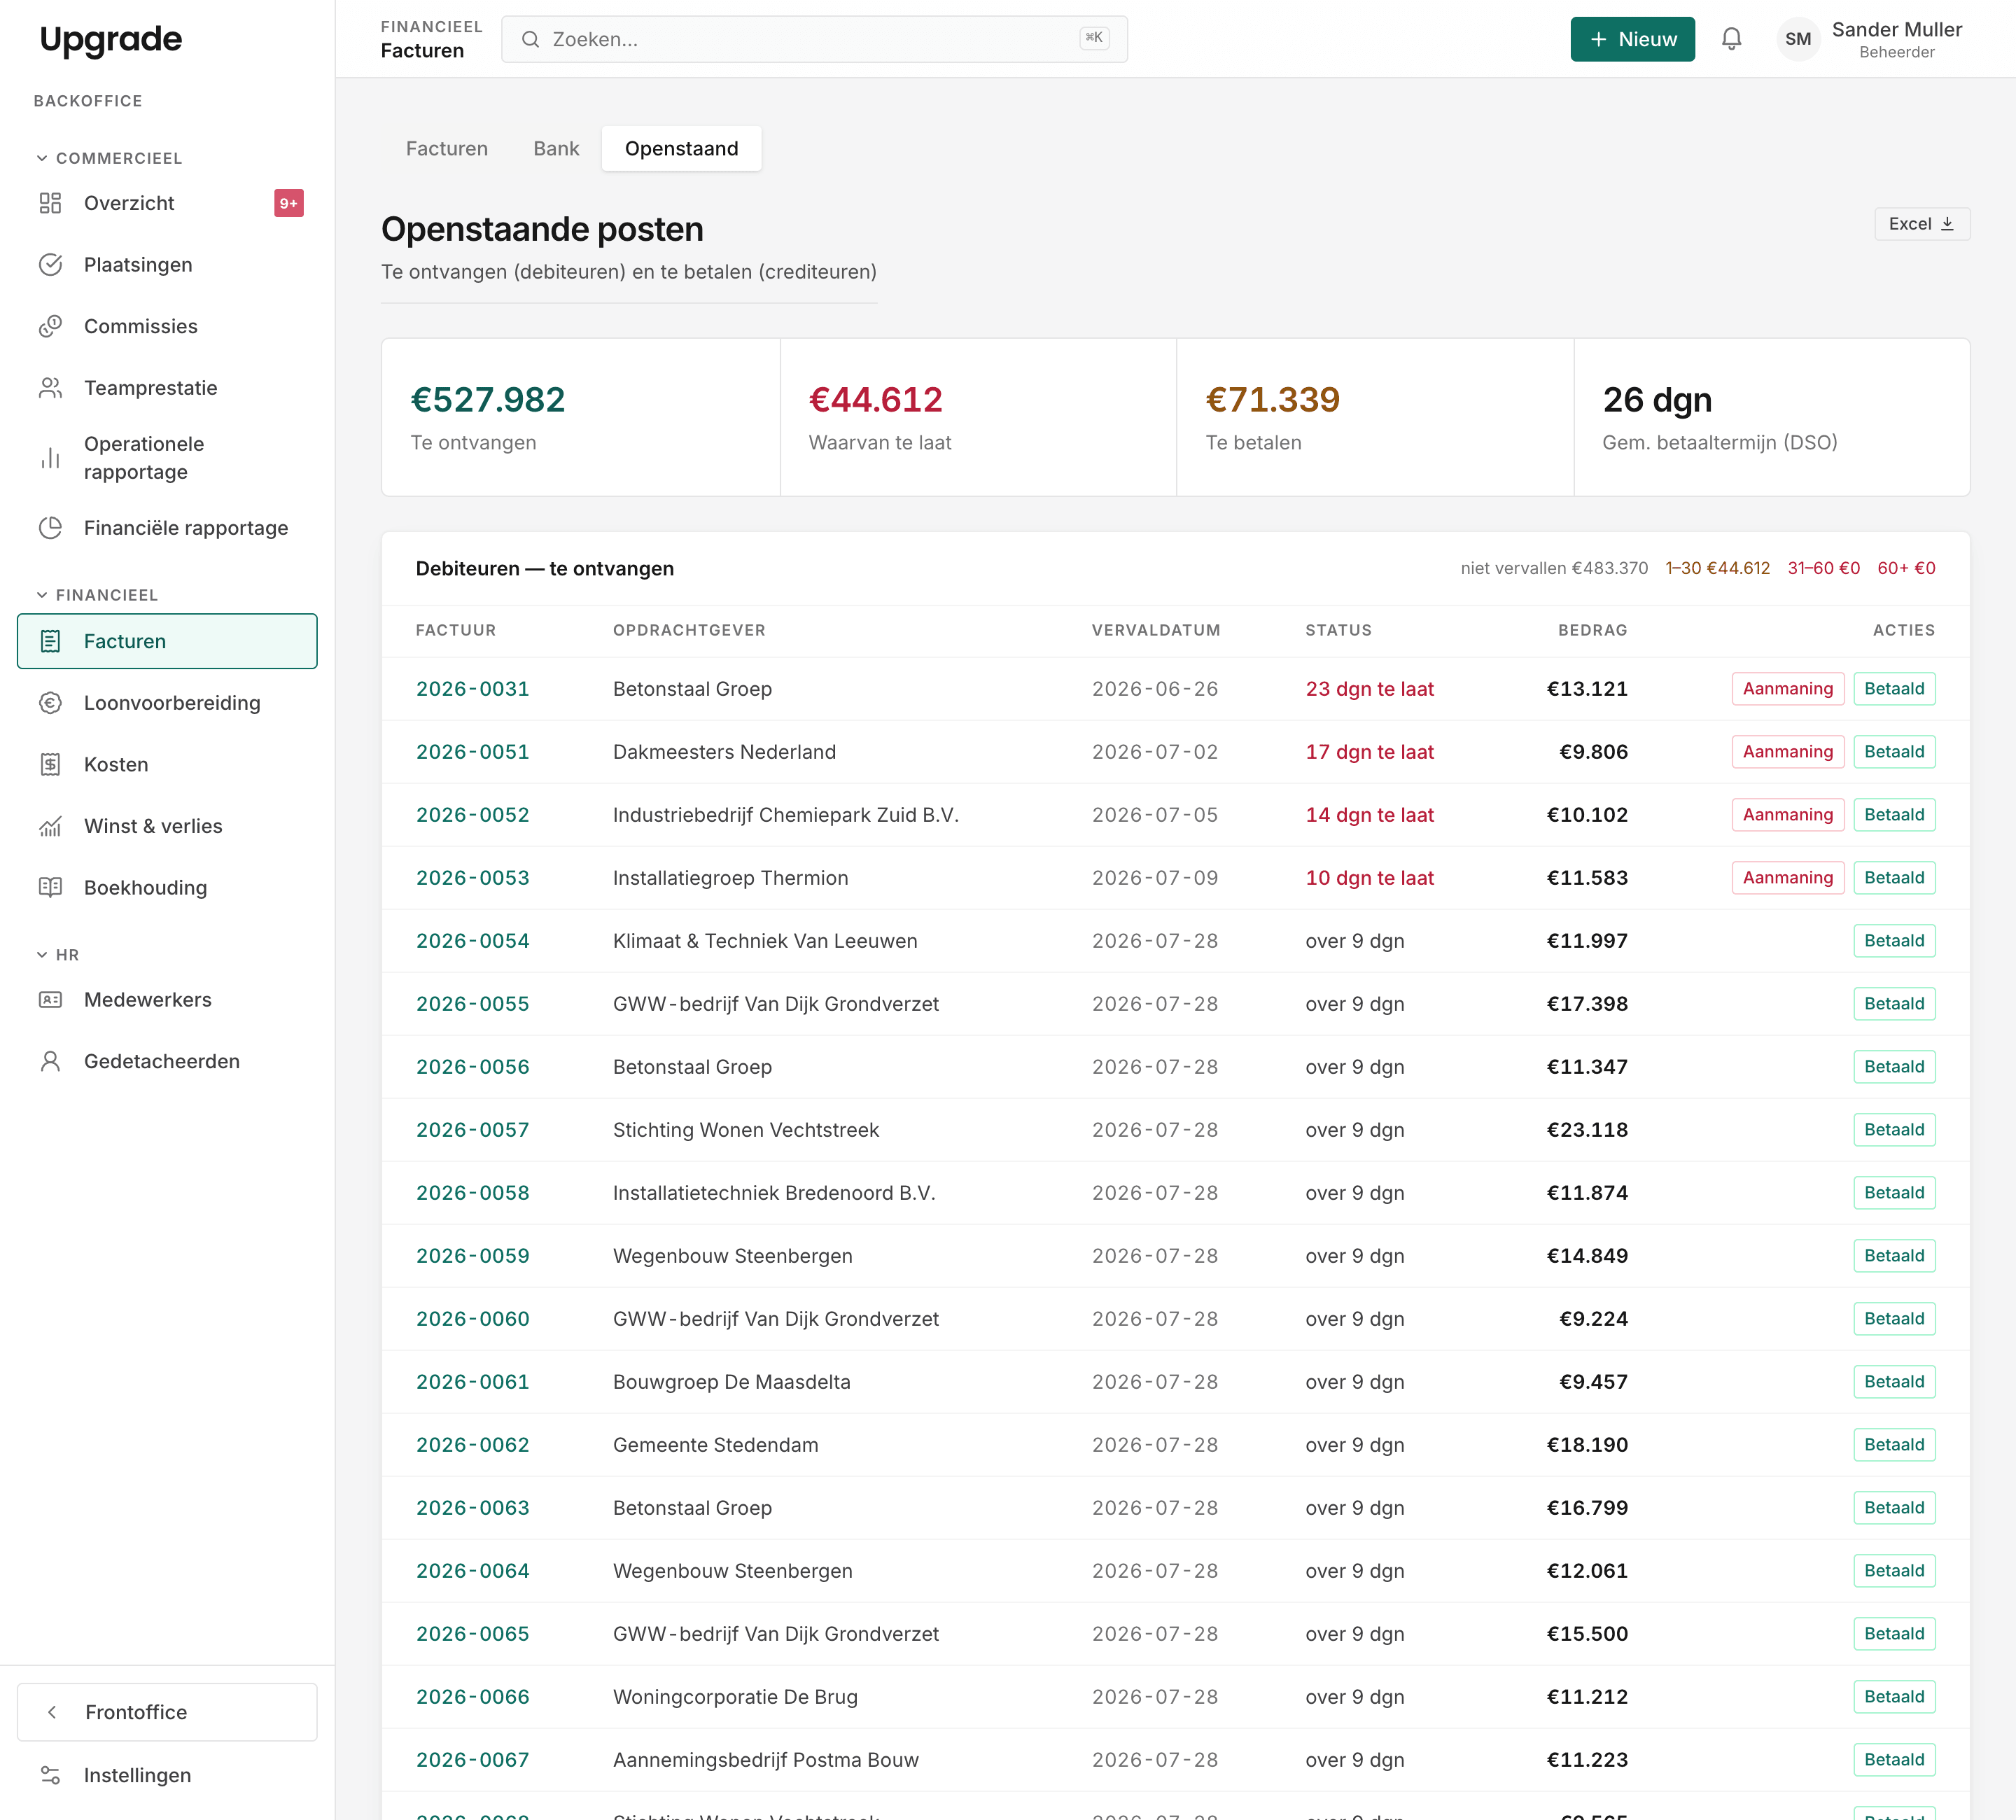Switch to the Facturen tab
2016x1820 pixels.
(447, 148)
